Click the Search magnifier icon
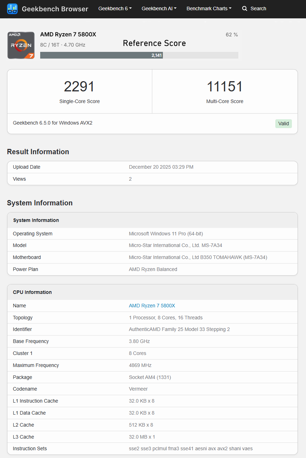Image resolution: width=306 pixels, height=458 pixels. pyautogui.click(x=245, y=8)
